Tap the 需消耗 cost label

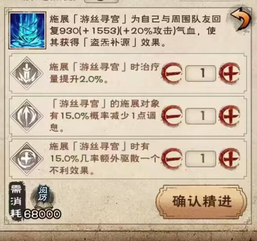coord(16,201)
